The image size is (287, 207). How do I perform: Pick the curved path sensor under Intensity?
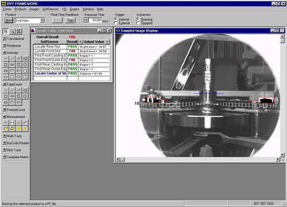tap(25, 58)
